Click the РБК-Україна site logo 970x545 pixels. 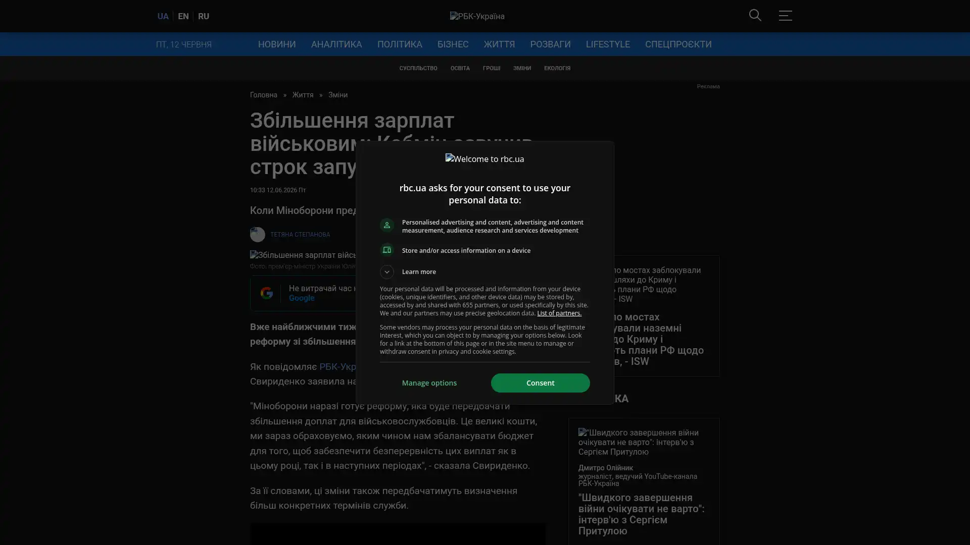point(477,16)
